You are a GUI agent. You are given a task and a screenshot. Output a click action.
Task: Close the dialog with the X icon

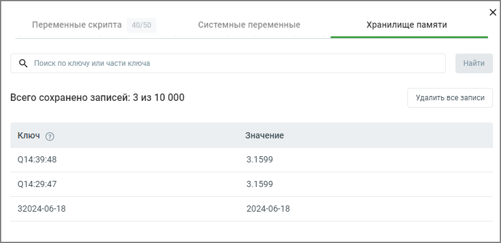tap(493, 12)
